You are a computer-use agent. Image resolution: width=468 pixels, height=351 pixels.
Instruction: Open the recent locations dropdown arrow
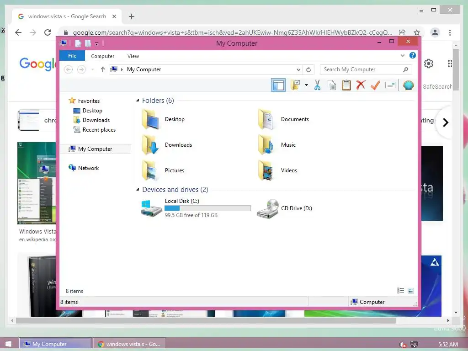92,69
